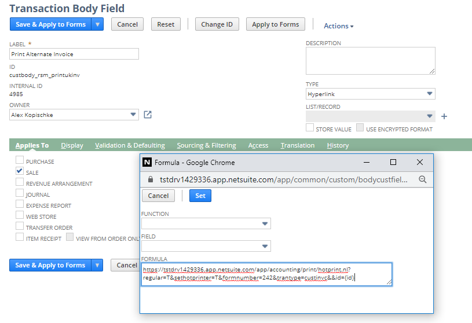
Task: Switch to the Validation & Defaulting tab
Action: tap(130, 145)
